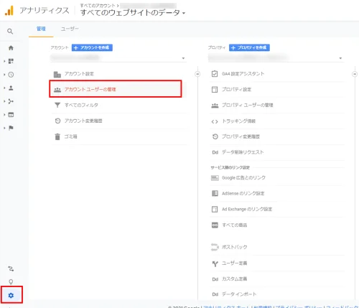Viewport: 359px width, 308px height.
Task: Open プロパティ設定 link
Action: click(x=236, y=90)
